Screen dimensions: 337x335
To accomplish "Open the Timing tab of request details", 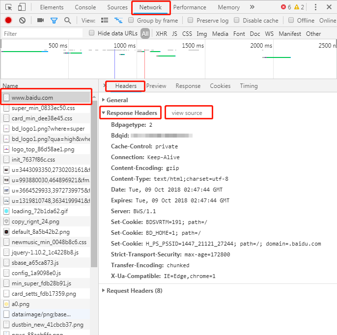I will (249, 86).
